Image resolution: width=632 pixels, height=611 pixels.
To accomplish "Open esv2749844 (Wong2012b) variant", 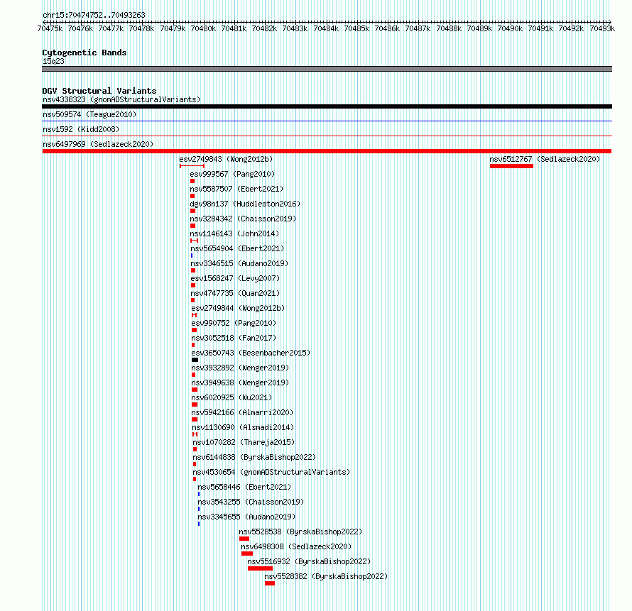I will point(238,308).
